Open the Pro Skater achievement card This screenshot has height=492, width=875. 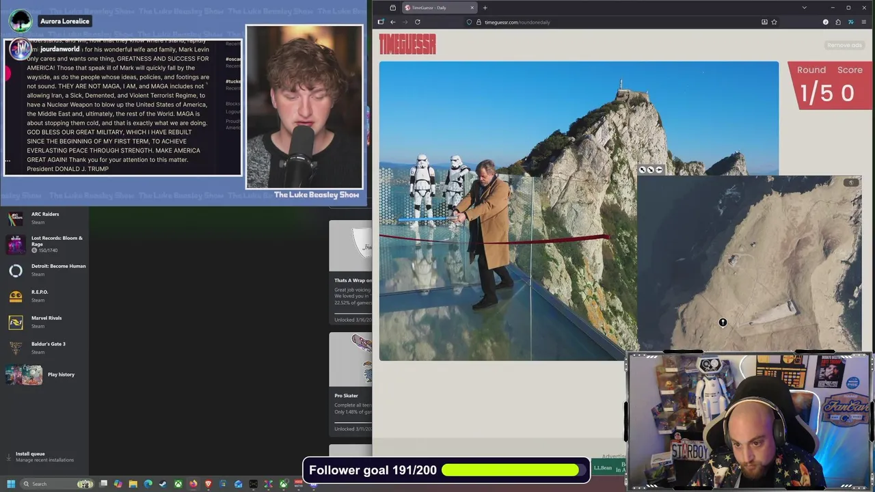tap(351, 385)
